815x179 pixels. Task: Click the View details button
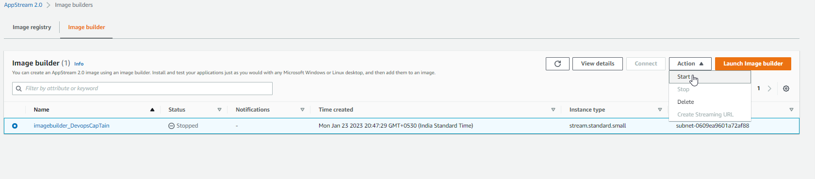tap(598, 64)
